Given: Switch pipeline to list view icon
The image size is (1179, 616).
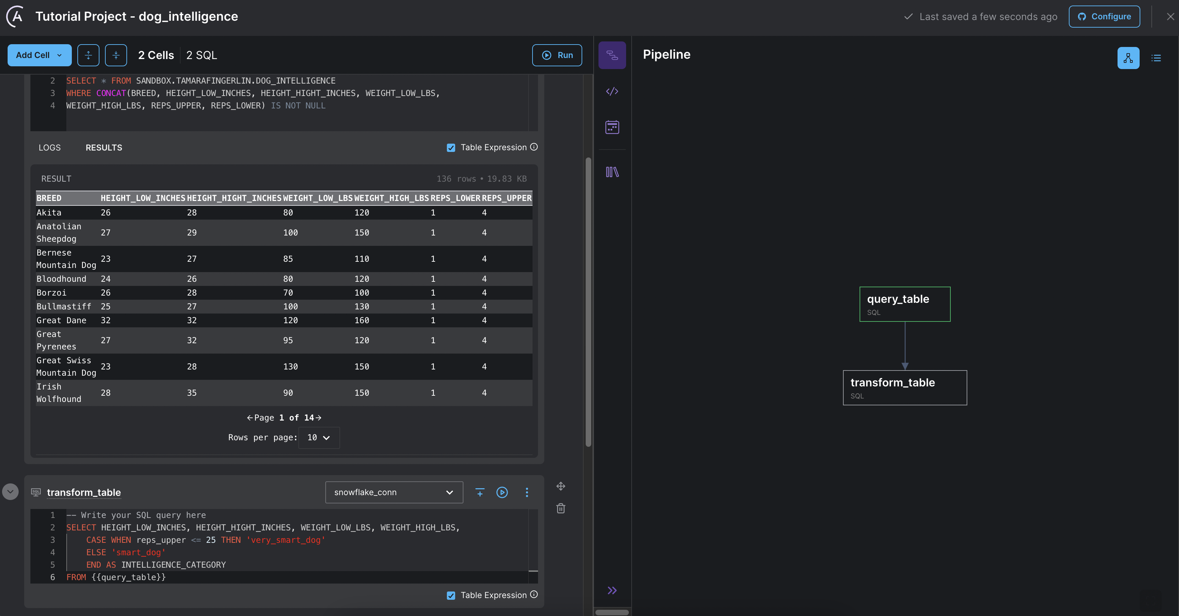Looking at the screenshot, I should coord(1156,58).
